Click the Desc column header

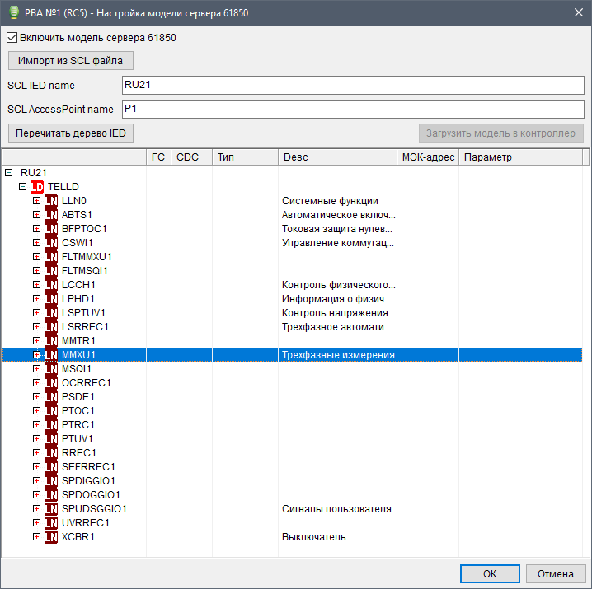pos(336,157)
